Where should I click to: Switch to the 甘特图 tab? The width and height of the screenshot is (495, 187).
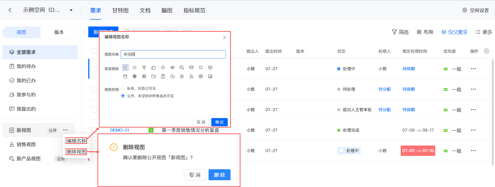(120, 10)
